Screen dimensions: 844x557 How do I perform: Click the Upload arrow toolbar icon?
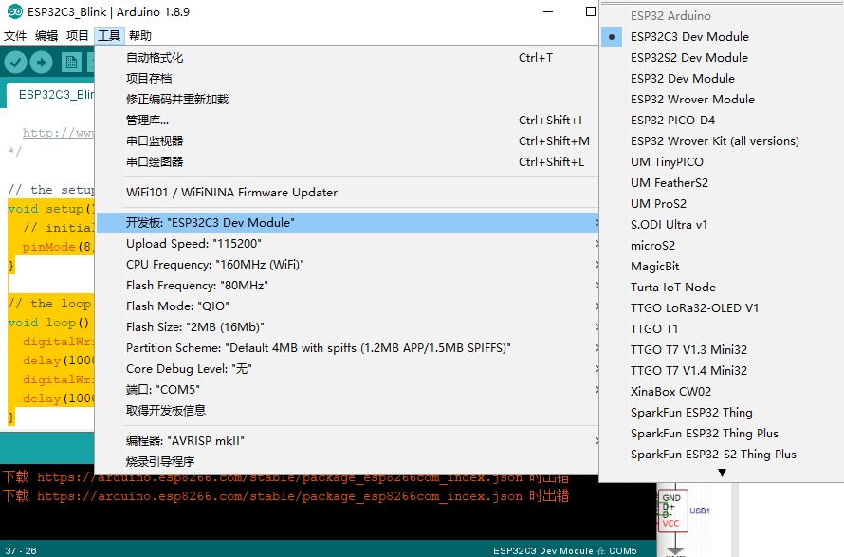[x=42, y=63]
